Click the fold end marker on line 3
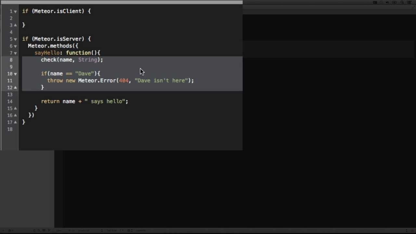The width and height of the screenshot is (416, 234). [15, 25]
